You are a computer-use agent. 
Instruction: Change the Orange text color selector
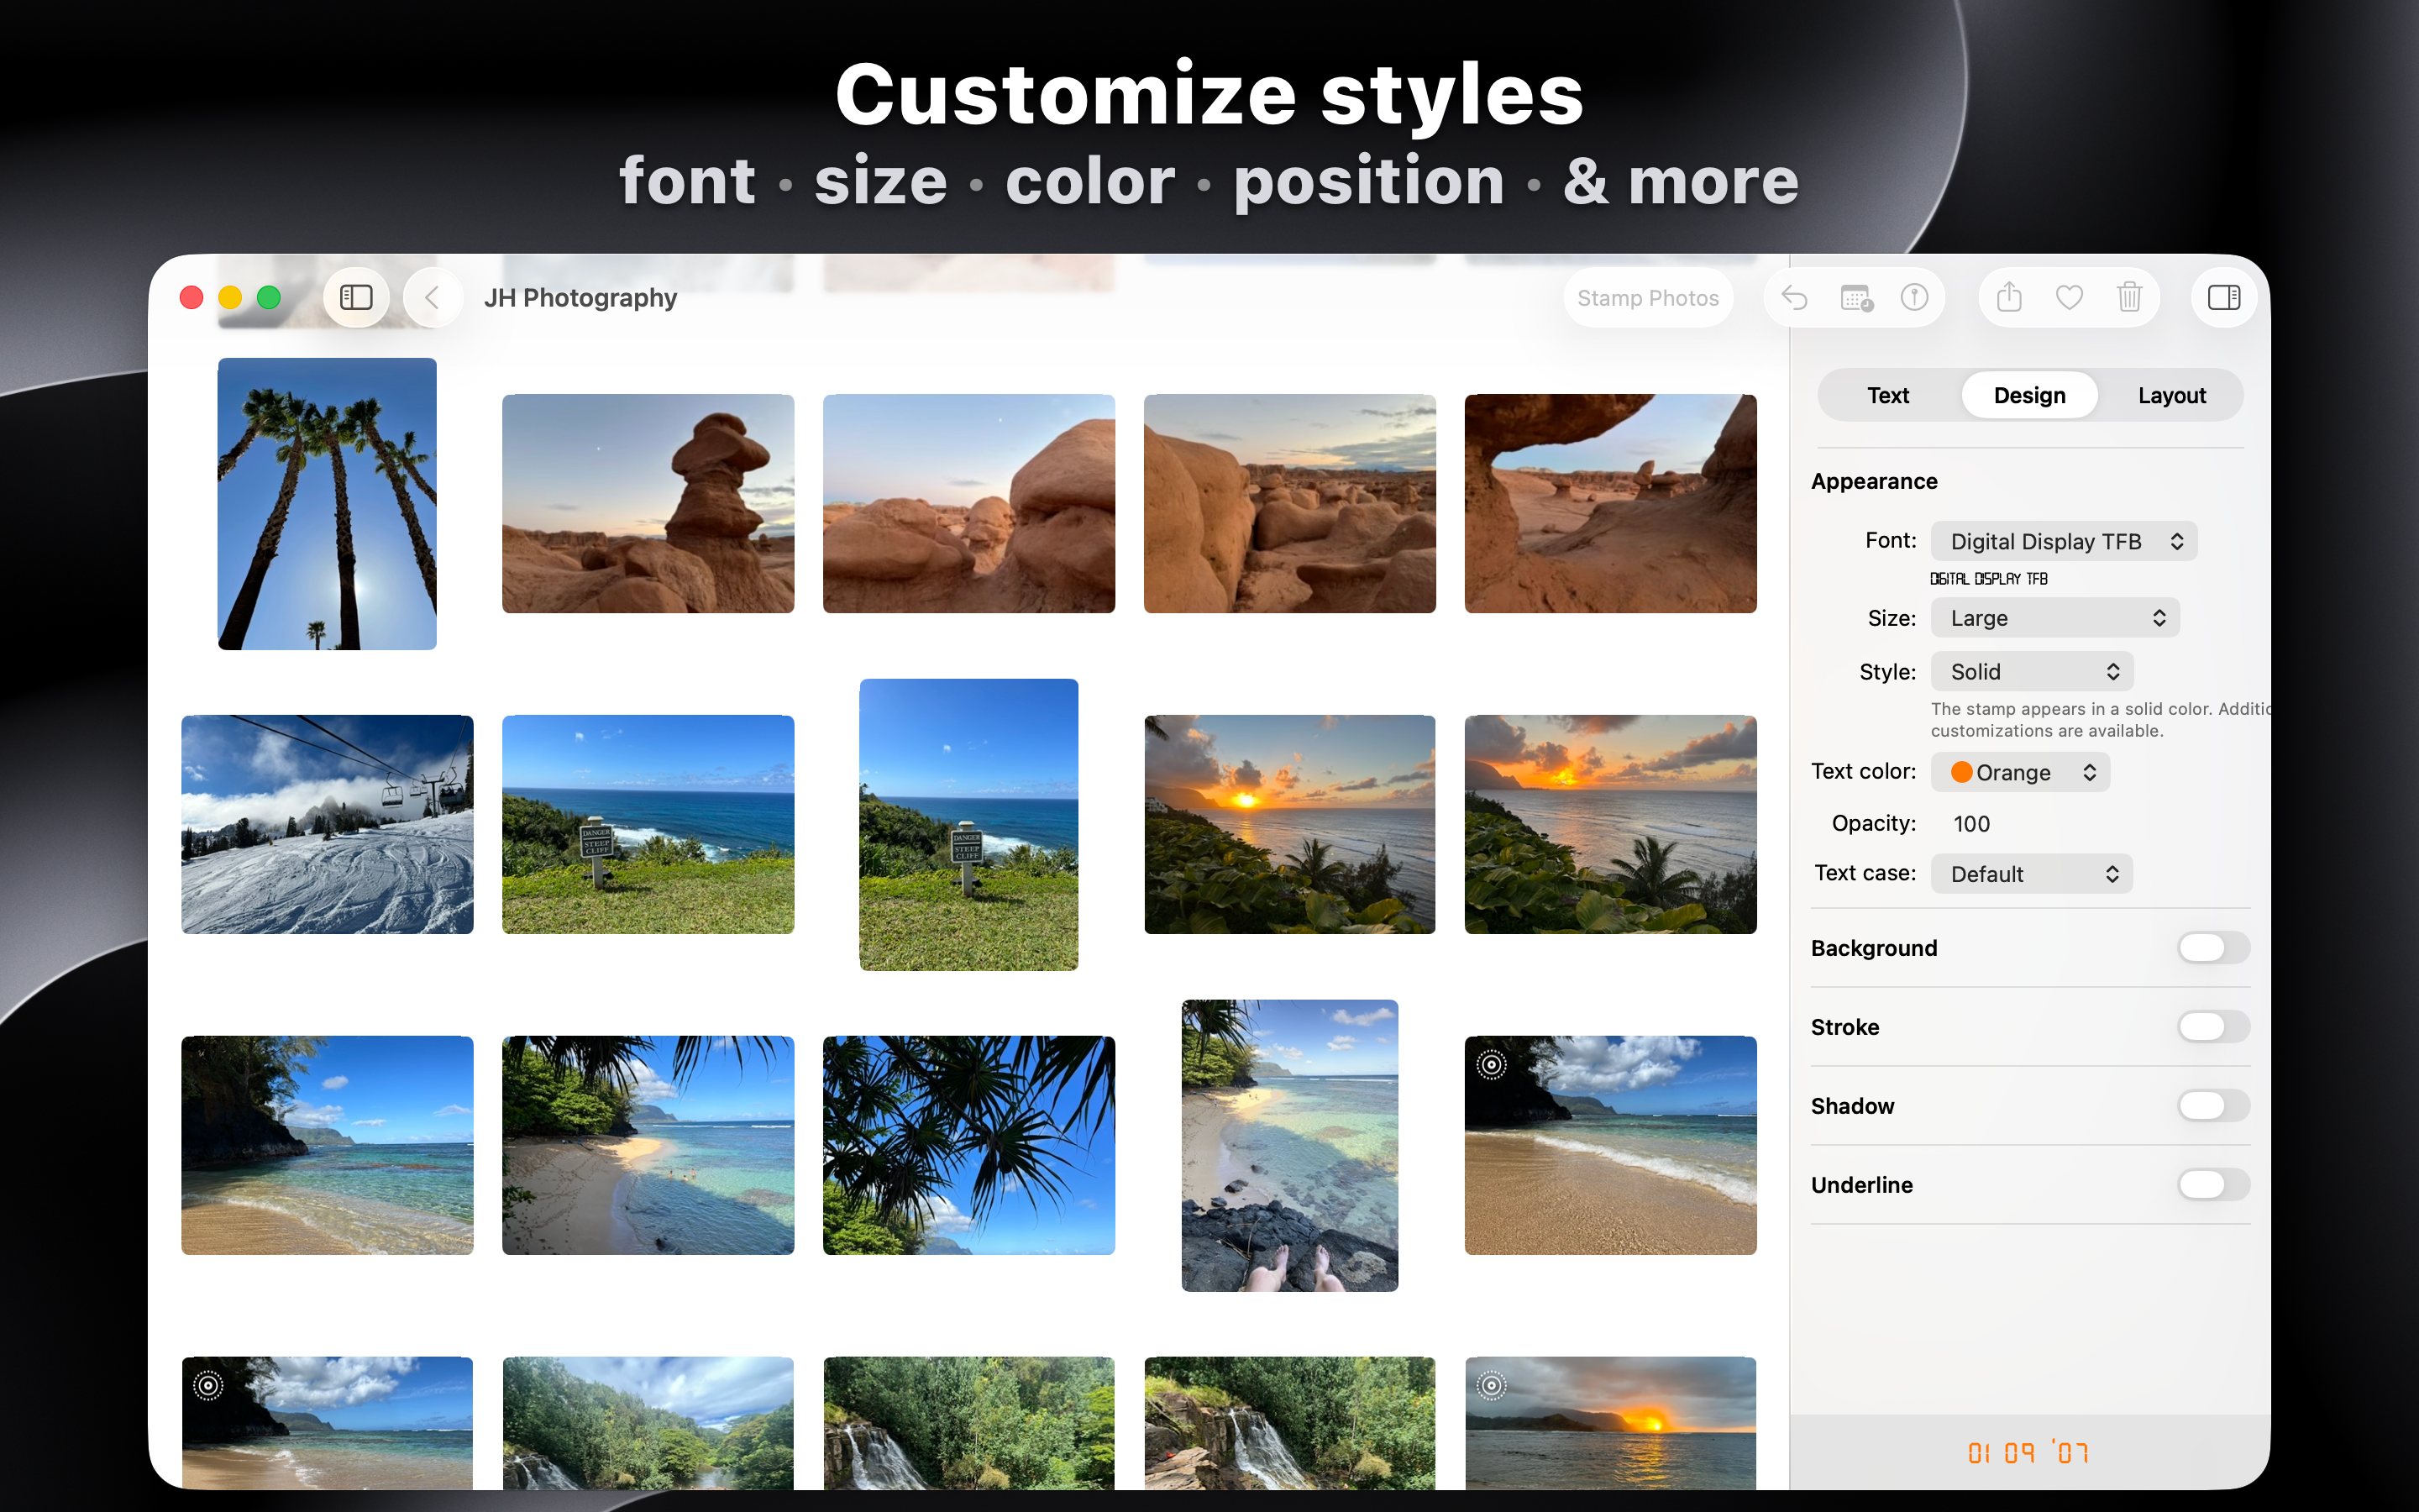(2020, 772)
